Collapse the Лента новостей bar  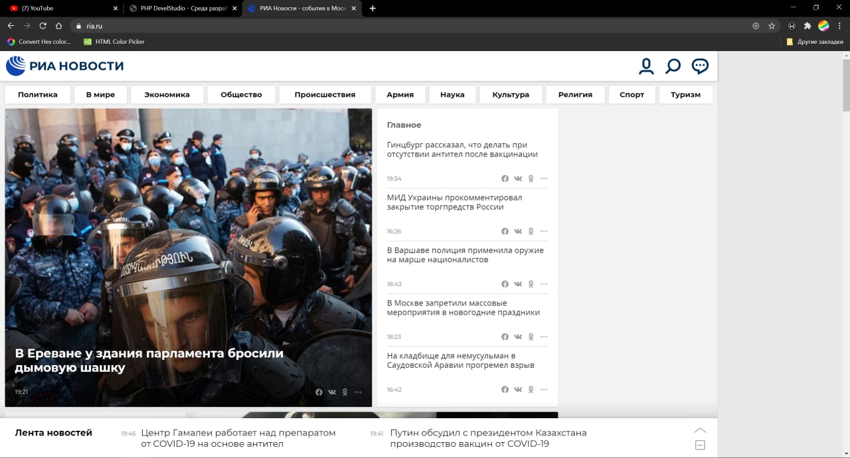pos(700,445)
